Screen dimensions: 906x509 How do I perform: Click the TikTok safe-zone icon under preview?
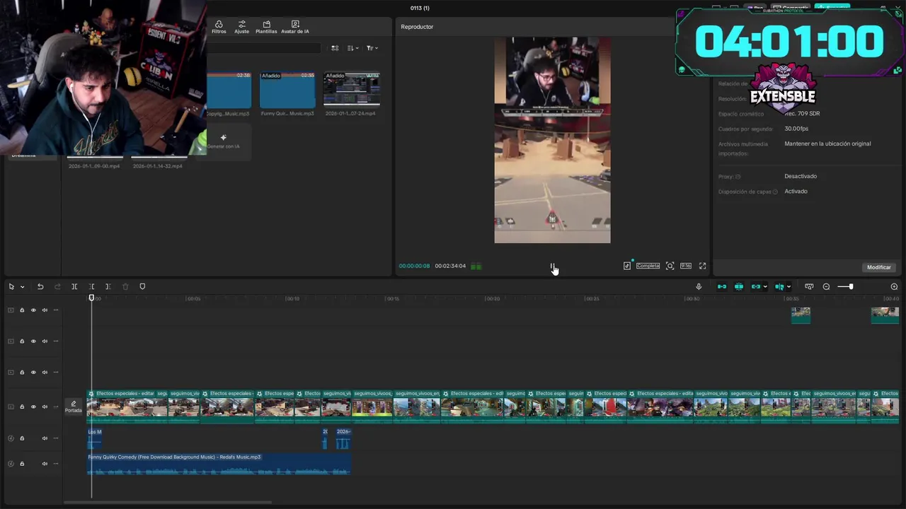click(627, 266)
